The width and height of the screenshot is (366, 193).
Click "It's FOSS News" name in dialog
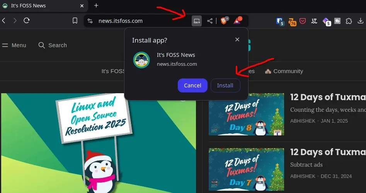[x=176, y=55]
